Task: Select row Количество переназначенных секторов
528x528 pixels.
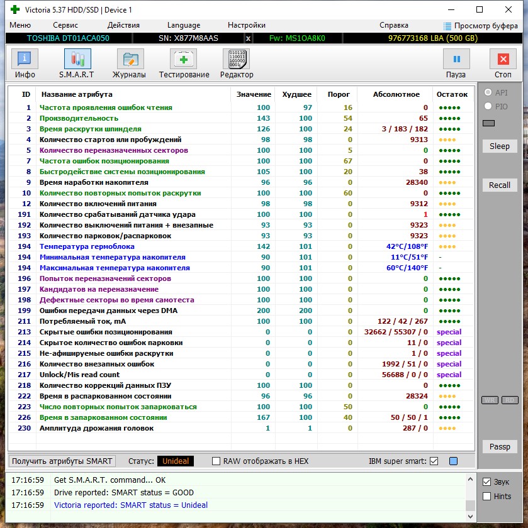Action: tap(241, 150)
